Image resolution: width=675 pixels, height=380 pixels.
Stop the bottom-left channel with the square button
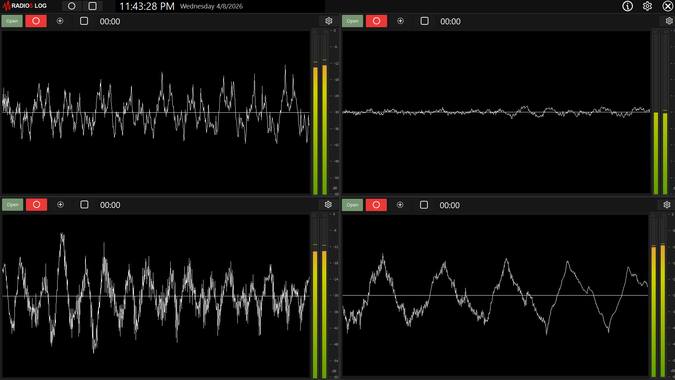(84, 205)
